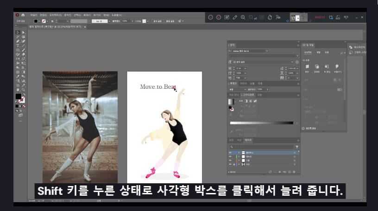378x211 pixels.
Task: Click the filter funnel icon in Layers panel
Action: pos(297,147)
